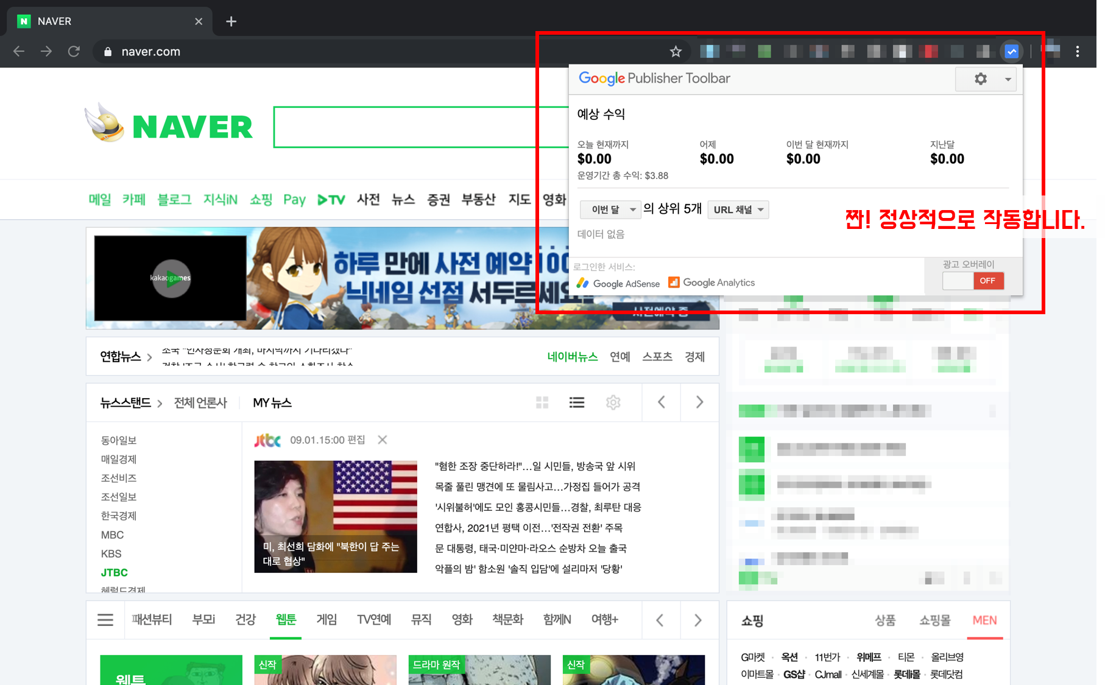Switch shopping panel to MEN tab
Viewport: 1105px width, 685px height.
tap(985, 620)
